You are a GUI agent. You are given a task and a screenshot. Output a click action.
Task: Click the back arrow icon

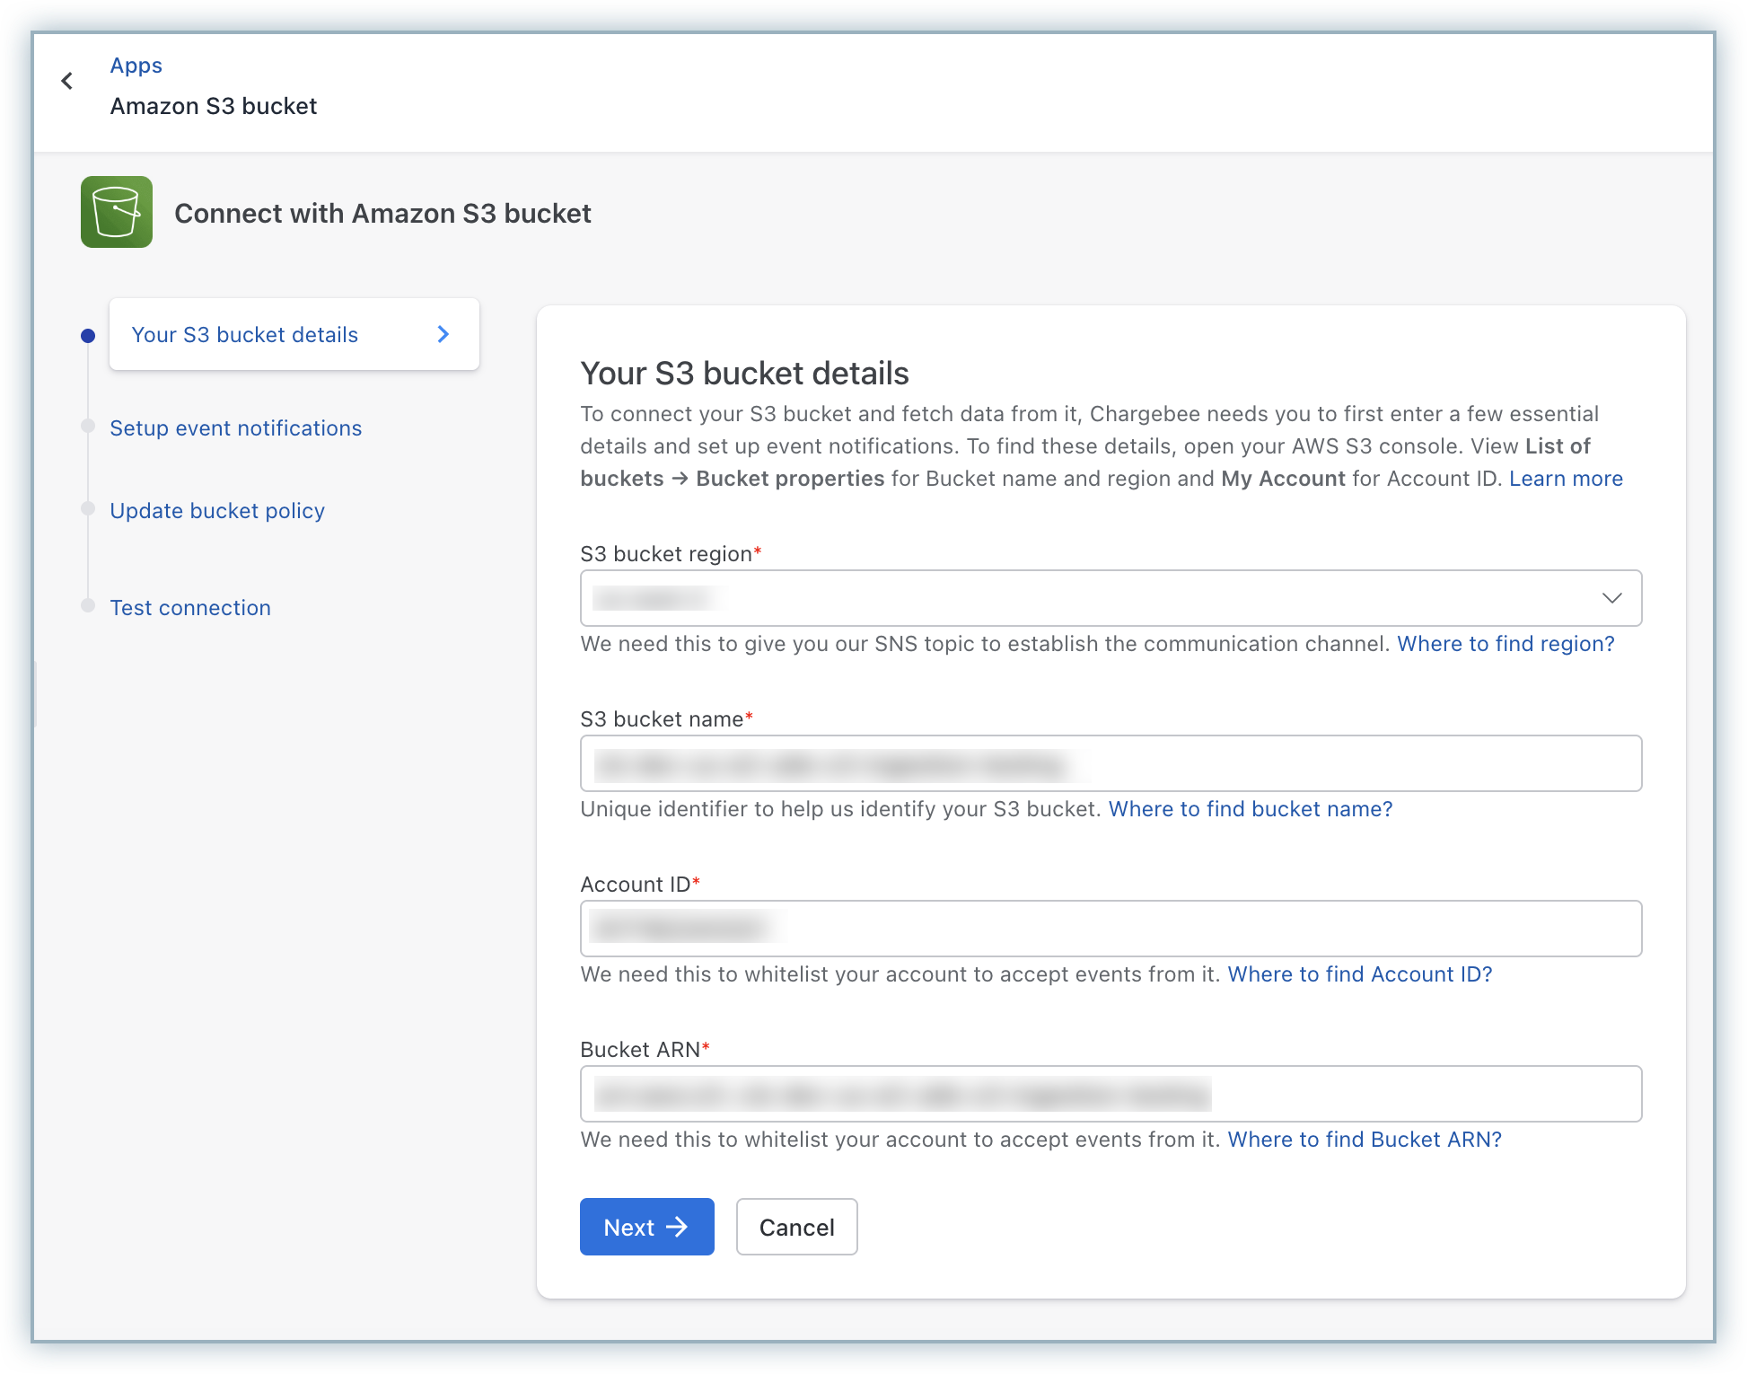coord(67,82)
